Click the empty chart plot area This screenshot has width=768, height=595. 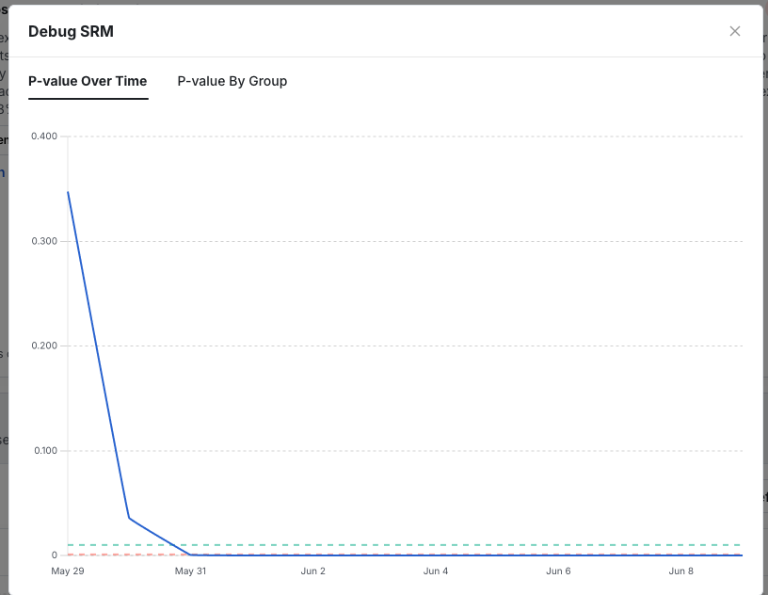(471, 282)
